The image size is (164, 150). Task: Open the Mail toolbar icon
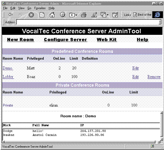tap(103, 15)
